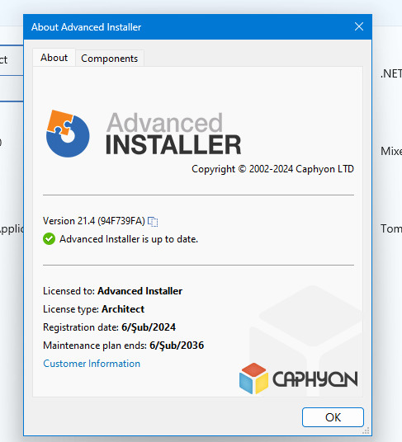Close the About Advanced Installer dialog

click(x=359, y=26)
